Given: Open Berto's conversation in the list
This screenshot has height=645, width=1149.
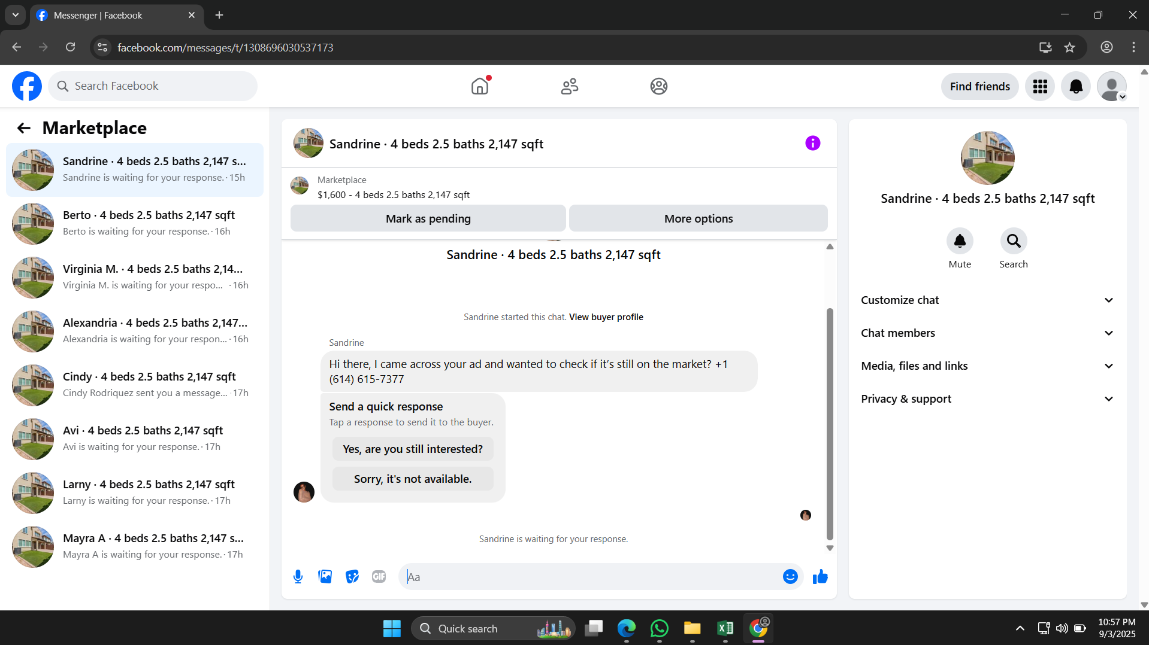Looking at the screenshot, I should [135, 224].
